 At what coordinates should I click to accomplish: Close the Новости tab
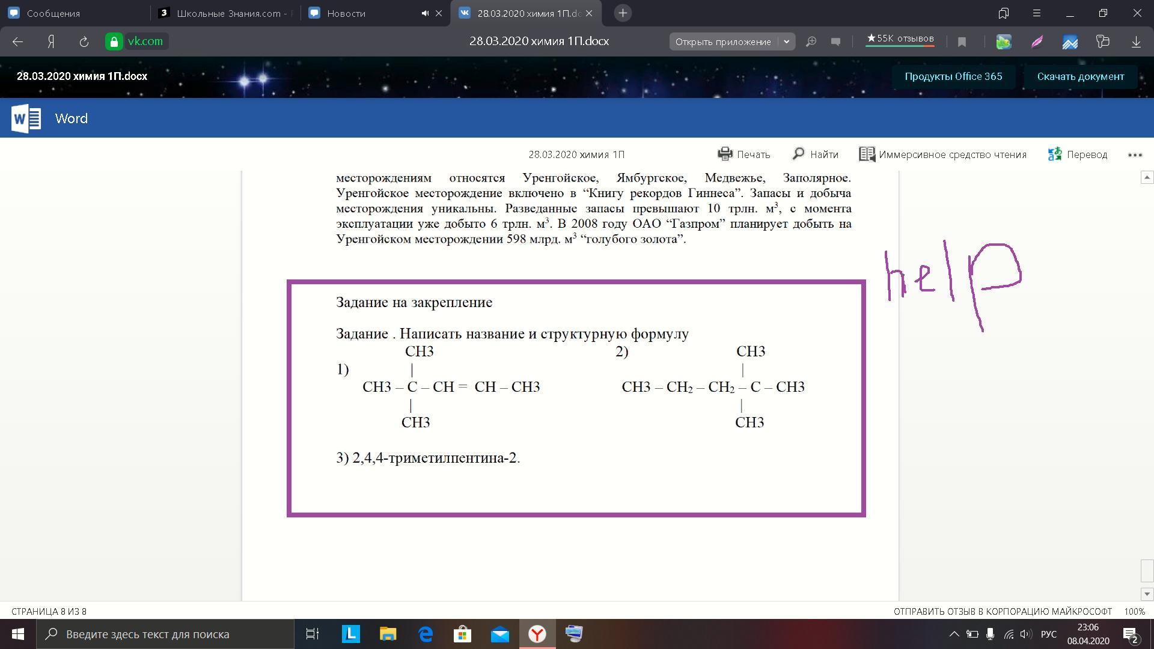(439, 13)
